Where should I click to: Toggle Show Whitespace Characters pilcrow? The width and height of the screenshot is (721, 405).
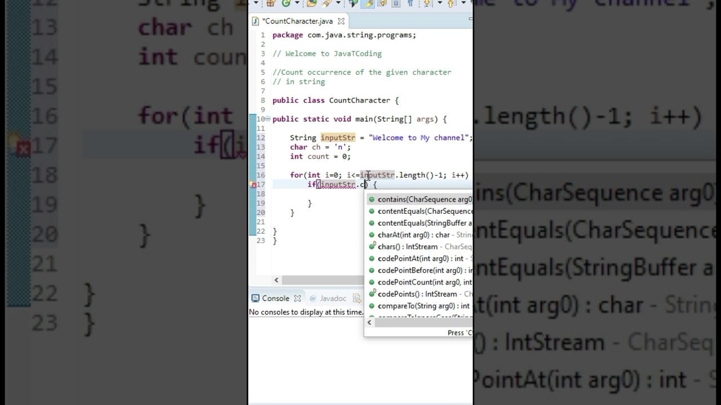(410, 3)
